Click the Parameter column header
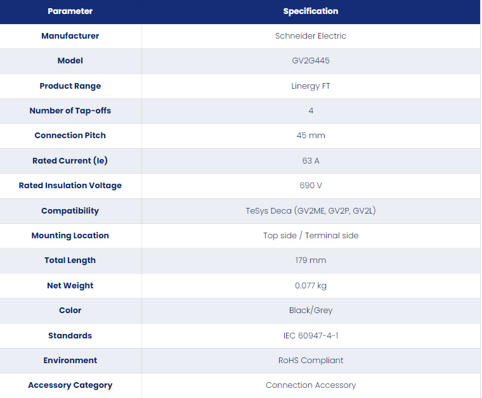Viewport: 482px width, 398px height. pyautogui.click(x=70, y=11)
